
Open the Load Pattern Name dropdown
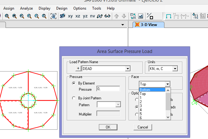pyautogui.click(x=127, y=69)
